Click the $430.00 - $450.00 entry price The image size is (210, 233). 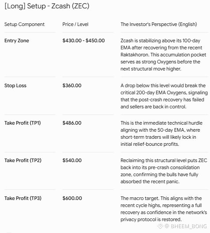coord(84,41)
